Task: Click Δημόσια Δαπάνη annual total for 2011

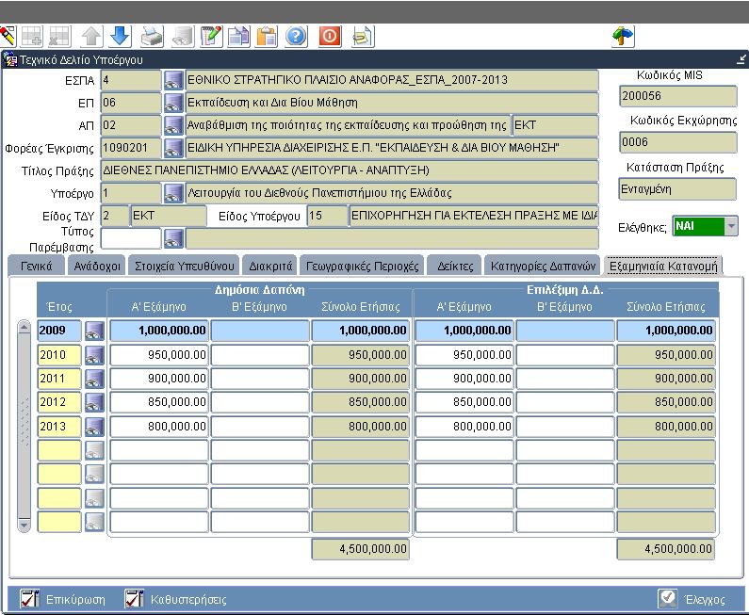Action: pos(361,379)
